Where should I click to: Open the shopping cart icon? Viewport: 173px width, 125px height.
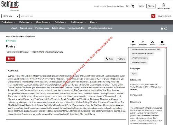(133, 6)
